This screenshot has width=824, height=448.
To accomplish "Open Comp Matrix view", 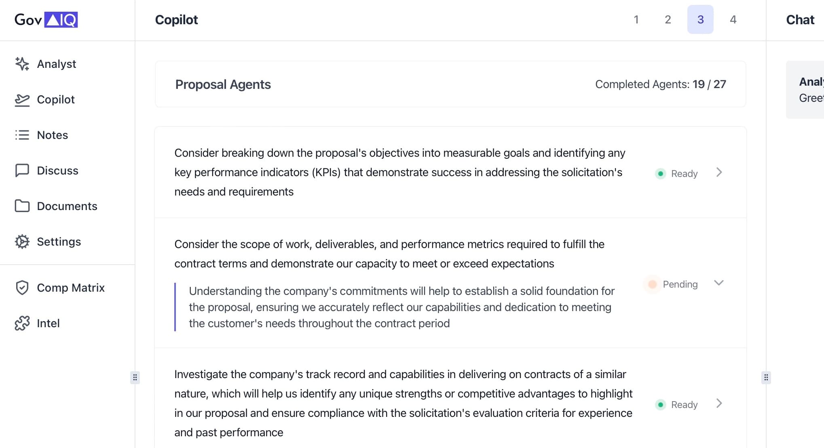I will [70, 288].
